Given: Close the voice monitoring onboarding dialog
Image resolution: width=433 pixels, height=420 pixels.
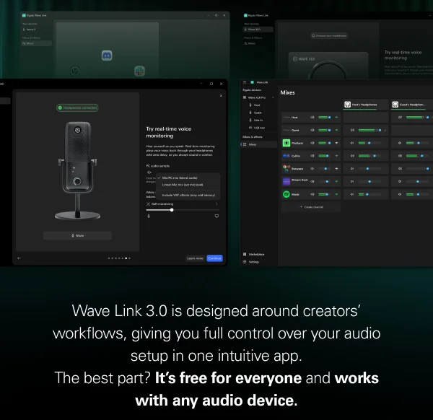Looking at the screenshot, I should tap(221, 96).
